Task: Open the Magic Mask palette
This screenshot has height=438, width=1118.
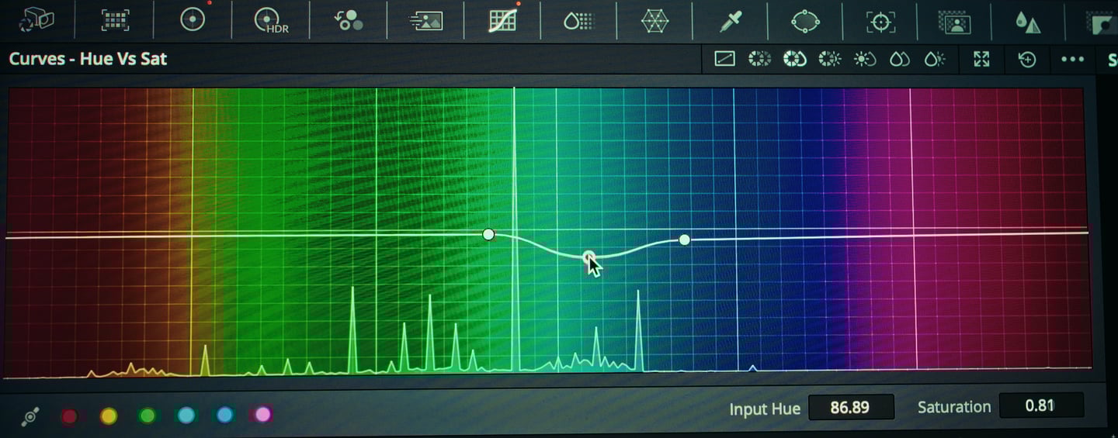Action: [x=955, y=22]
